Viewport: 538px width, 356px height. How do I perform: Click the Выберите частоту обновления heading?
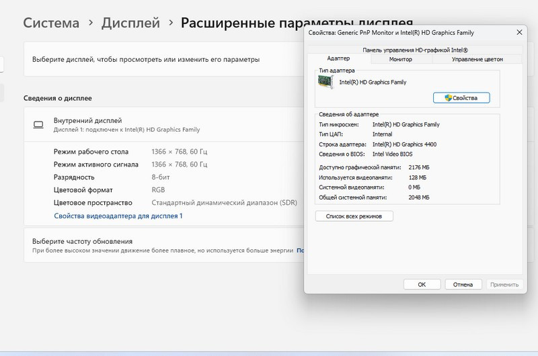[x=82, y=241]
